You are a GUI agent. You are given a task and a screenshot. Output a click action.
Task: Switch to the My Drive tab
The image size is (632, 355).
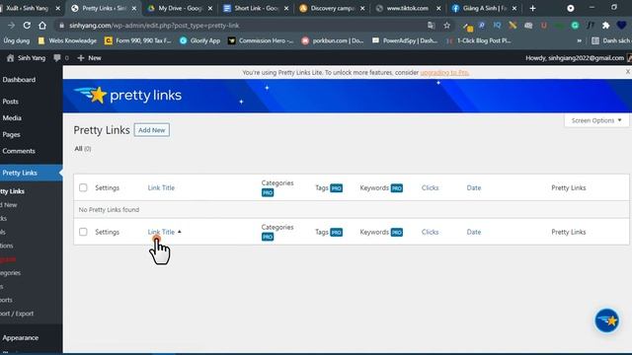tap(180, 8)
